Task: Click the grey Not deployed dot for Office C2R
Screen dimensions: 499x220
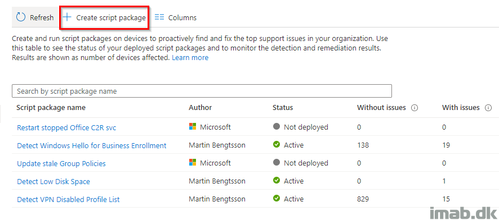Action: pyautogui.click(x=277, y=126)
